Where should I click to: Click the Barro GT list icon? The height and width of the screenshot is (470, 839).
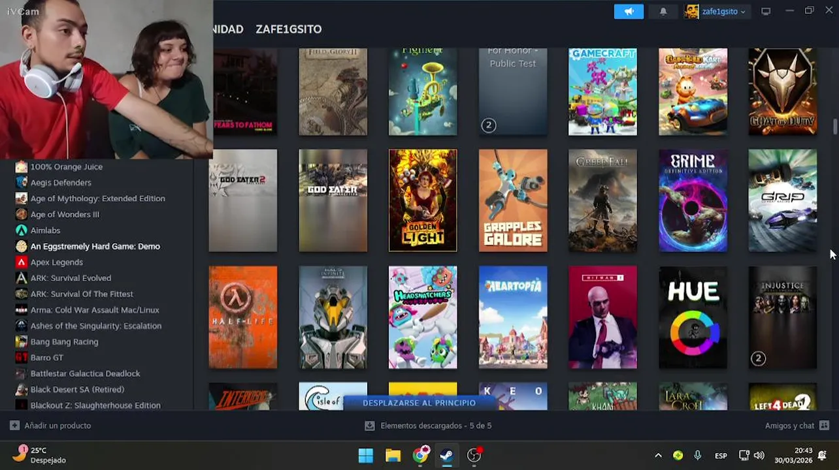22,358
